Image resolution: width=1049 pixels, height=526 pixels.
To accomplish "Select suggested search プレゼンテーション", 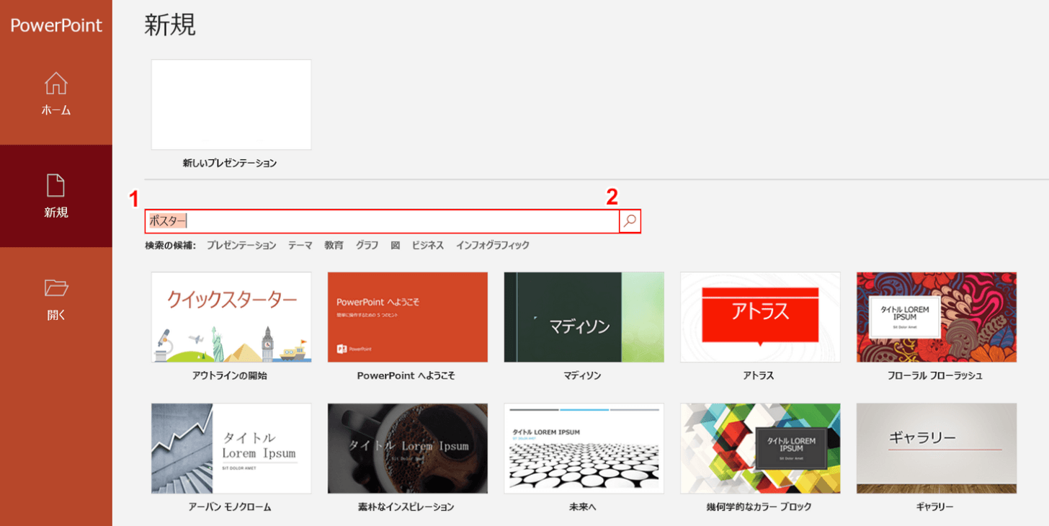I will pyautogui.click(x=241, y=245).
